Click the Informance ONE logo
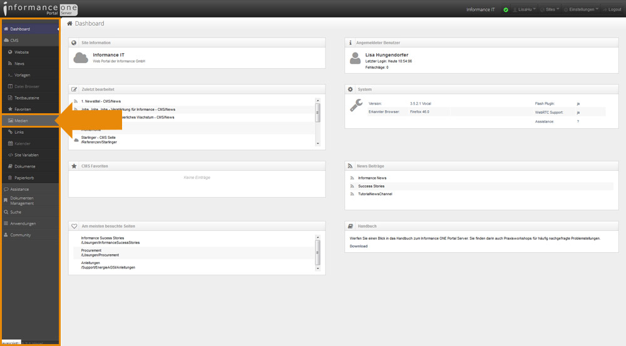The image size is (626, 346). 40,9
